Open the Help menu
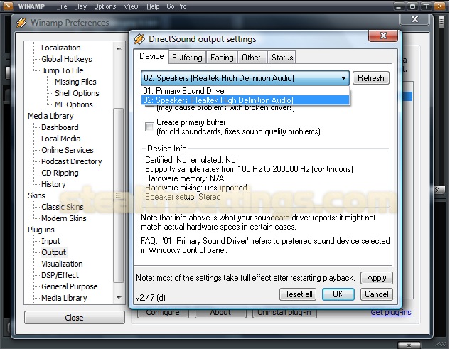 click(153, 6)
